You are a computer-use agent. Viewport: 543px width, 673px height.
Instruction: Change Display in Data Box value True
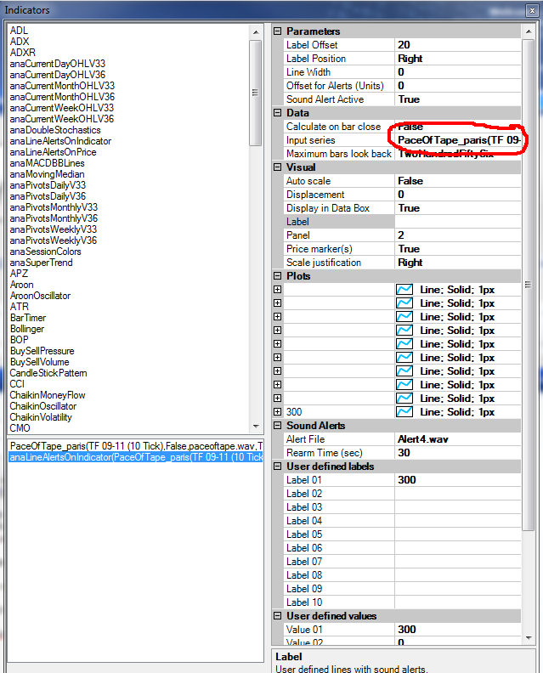(457, 208)
